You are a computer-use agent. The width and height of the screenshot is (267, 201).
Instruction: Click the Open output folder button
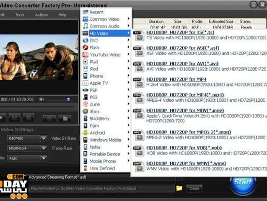(x=194, y=189)
